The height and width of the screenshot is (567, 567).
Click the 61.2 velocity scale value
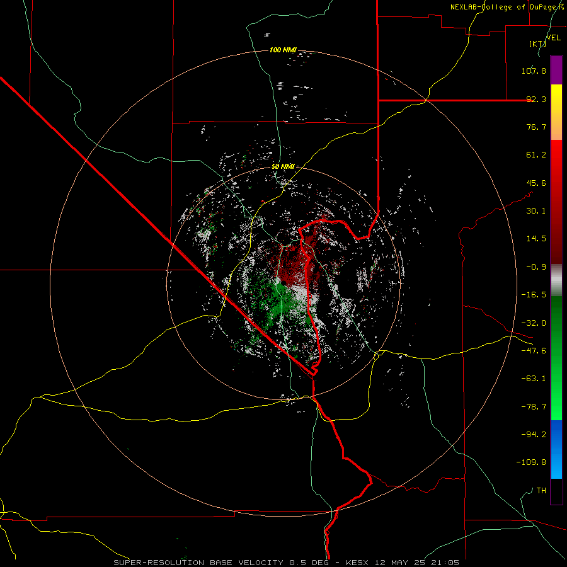click(x=536, y=155)
